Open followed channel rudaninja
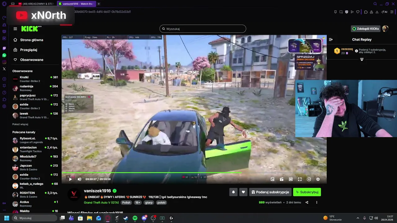 pyautogui.click(x=35, y=88)
